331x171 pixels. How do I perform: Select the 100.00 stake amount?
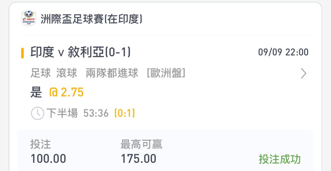(x=48, y=159)
